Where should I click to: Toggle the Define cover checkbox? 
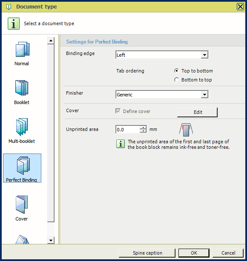(118, 111)
